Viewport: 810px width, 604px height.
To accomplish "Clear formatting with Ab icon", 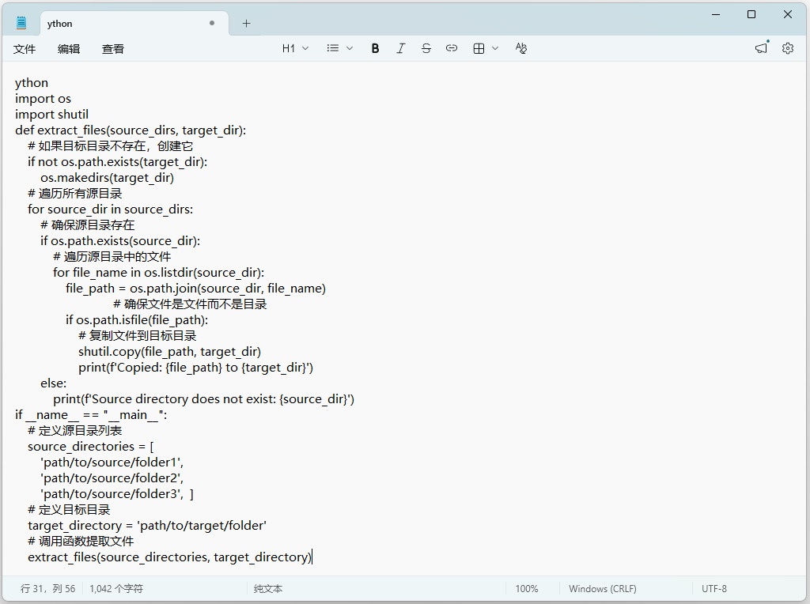I will tap(520, 48).
